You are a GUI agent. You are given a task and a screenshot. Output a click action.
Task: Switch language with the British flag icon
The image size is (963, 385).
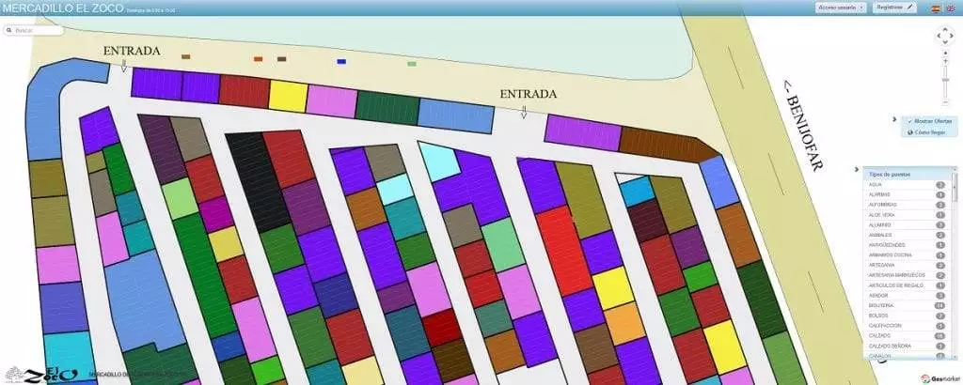pos(951,8)
